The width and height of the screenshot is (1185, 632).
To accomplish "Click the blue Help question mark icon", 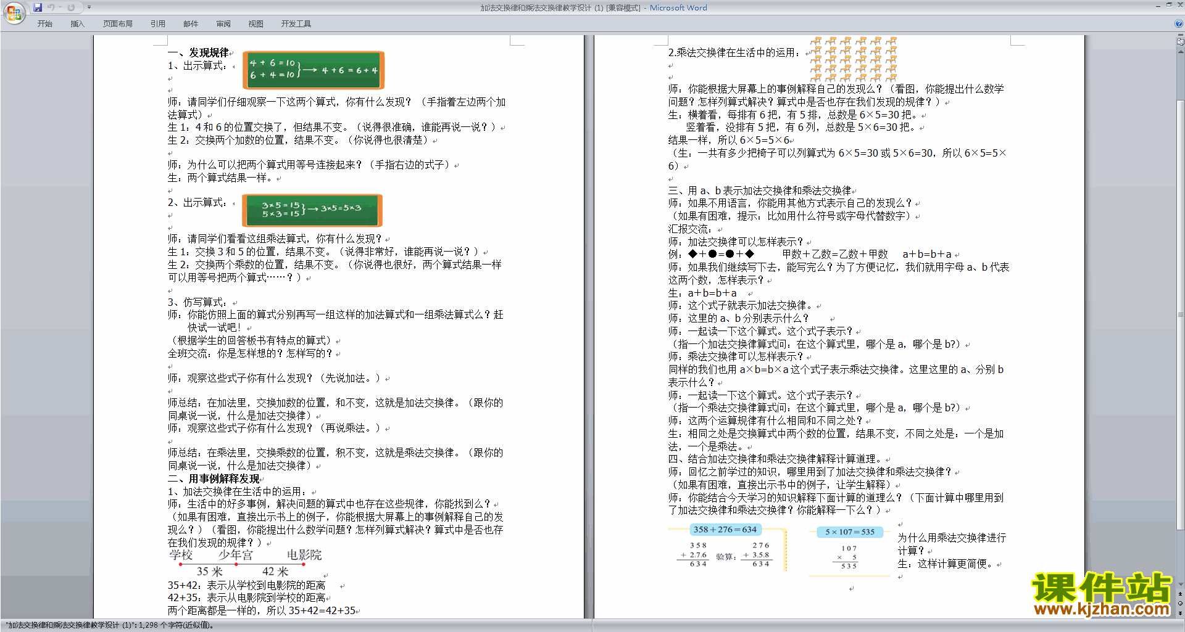I will pos(1179,23).
